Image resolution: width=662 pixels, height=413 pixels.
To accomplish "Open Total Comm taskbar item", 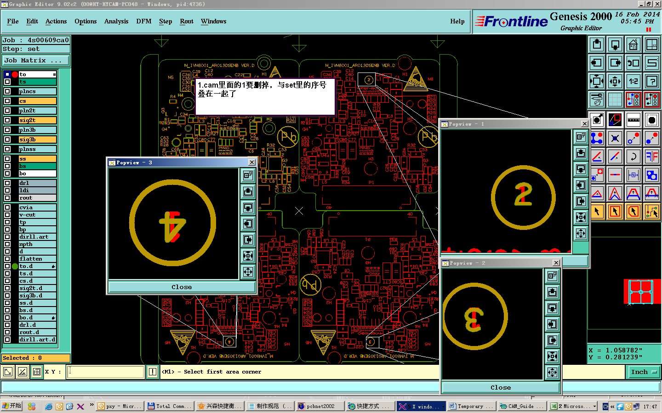I will click(x=170, y=406).
